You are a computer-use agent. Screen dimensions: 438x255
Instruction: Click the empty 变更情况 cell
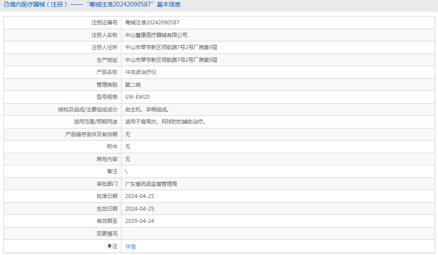[278, 234]
